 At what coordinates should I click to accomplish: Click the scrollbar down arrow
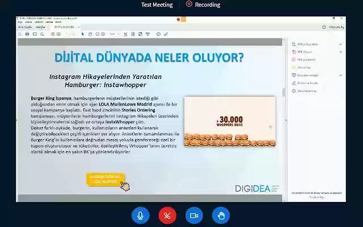[284, 200]
